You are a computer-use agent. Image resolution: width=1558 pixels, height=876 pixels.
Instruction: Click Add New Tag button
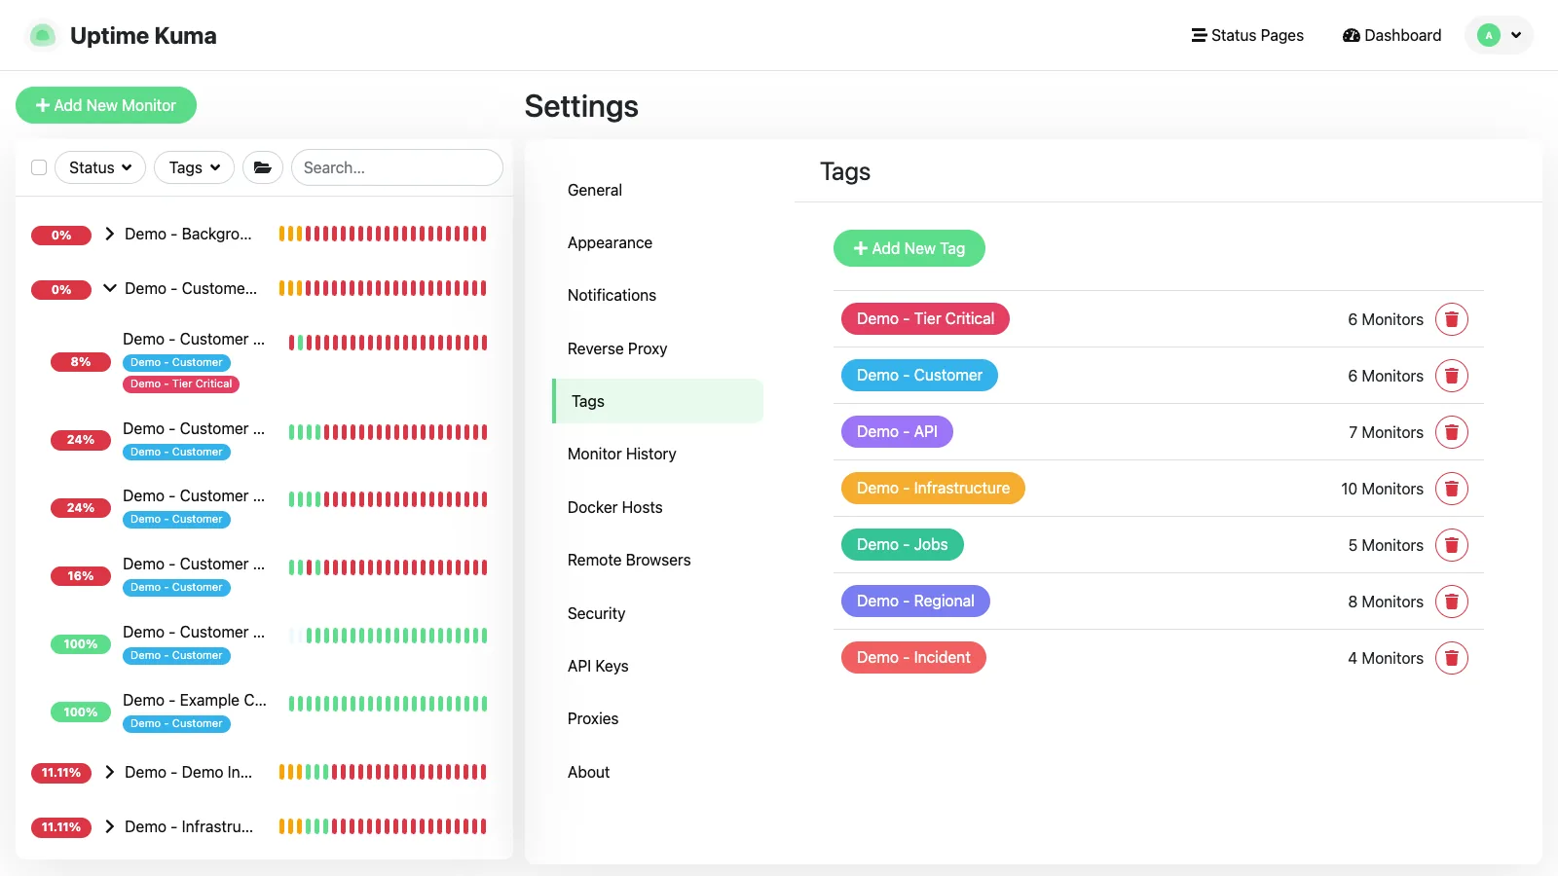909,248
